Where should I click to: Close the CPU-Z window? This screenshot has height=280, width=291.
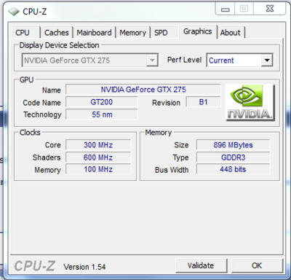[270, 9]
